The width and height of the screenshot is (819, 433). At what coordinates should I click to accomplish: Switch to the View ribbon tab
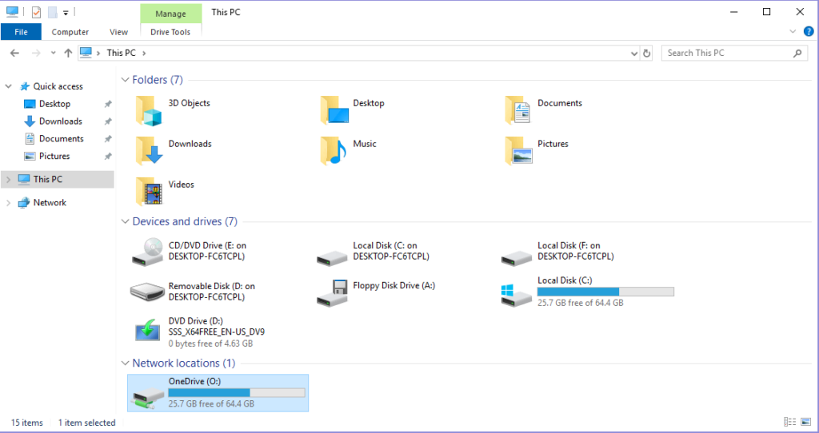coord(118,32)
